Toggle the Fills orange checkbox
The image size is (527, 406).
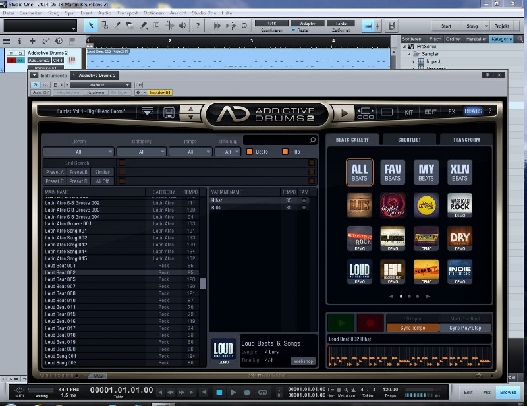click(x=285, y=152)
